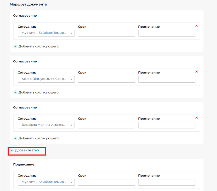
Task: Open the Сотрудник dropdown in first Согласование stage
Action: [x=46, y=33]
